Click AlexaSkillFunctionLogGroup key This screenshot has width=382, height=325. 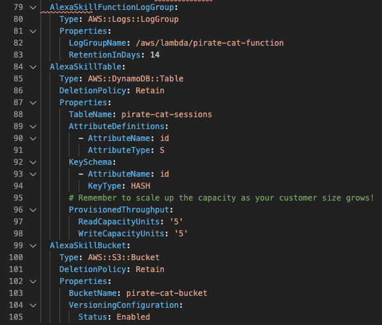(x=112, y=7)
